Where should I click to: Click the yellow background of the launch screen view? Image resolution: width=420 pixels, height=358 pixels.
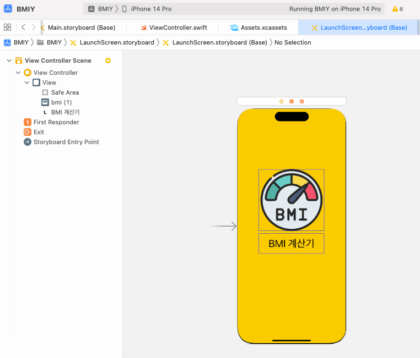(291, 297)
